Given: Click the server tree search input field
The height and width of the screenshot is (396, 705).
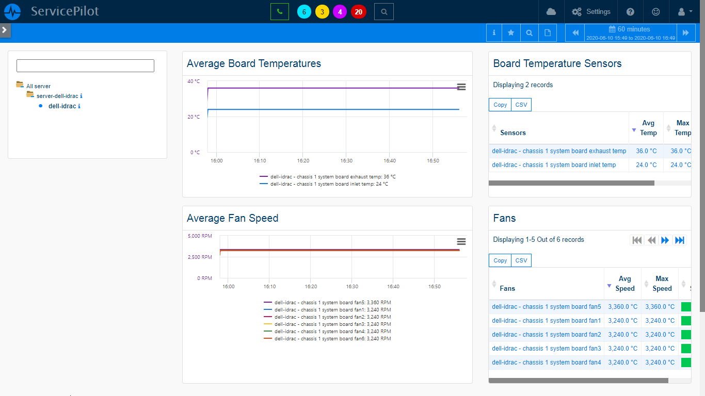Looking at the screenshot, I should click(x=85, y=65).
